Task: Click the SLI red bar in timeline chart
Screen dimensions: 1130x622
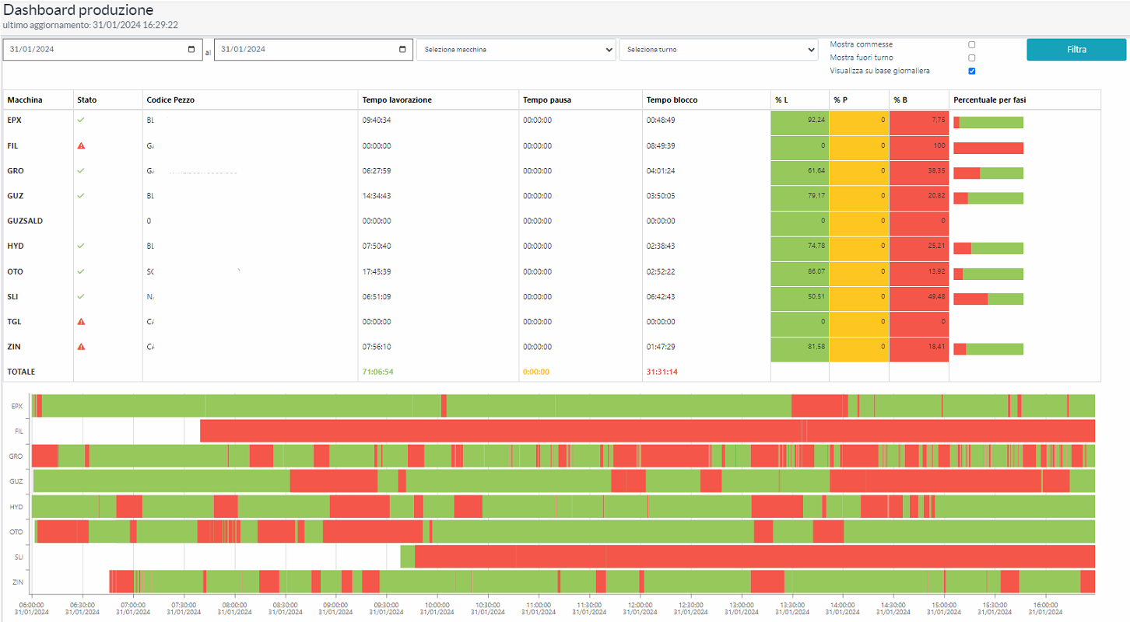Action: tap(755, 557)
